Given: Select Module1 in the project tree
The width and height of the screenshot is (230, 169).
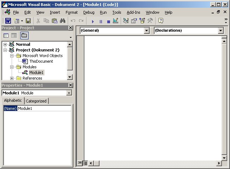Looking at the screenshot, I should coord(36,73).
